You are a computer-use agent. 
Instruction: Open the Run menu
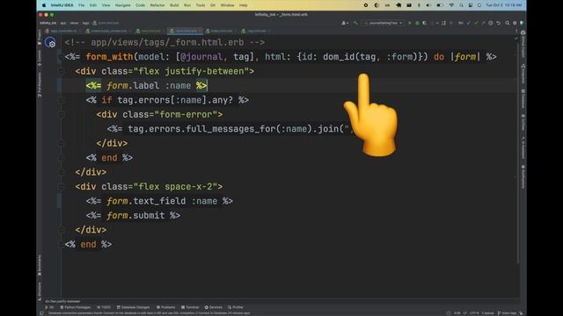click(187, 5)
